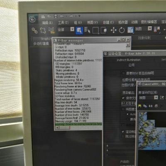Viewport: 166px width, 166px height.
Task: Click the green Scene bounding box warning line
Action: coord(78,124)
